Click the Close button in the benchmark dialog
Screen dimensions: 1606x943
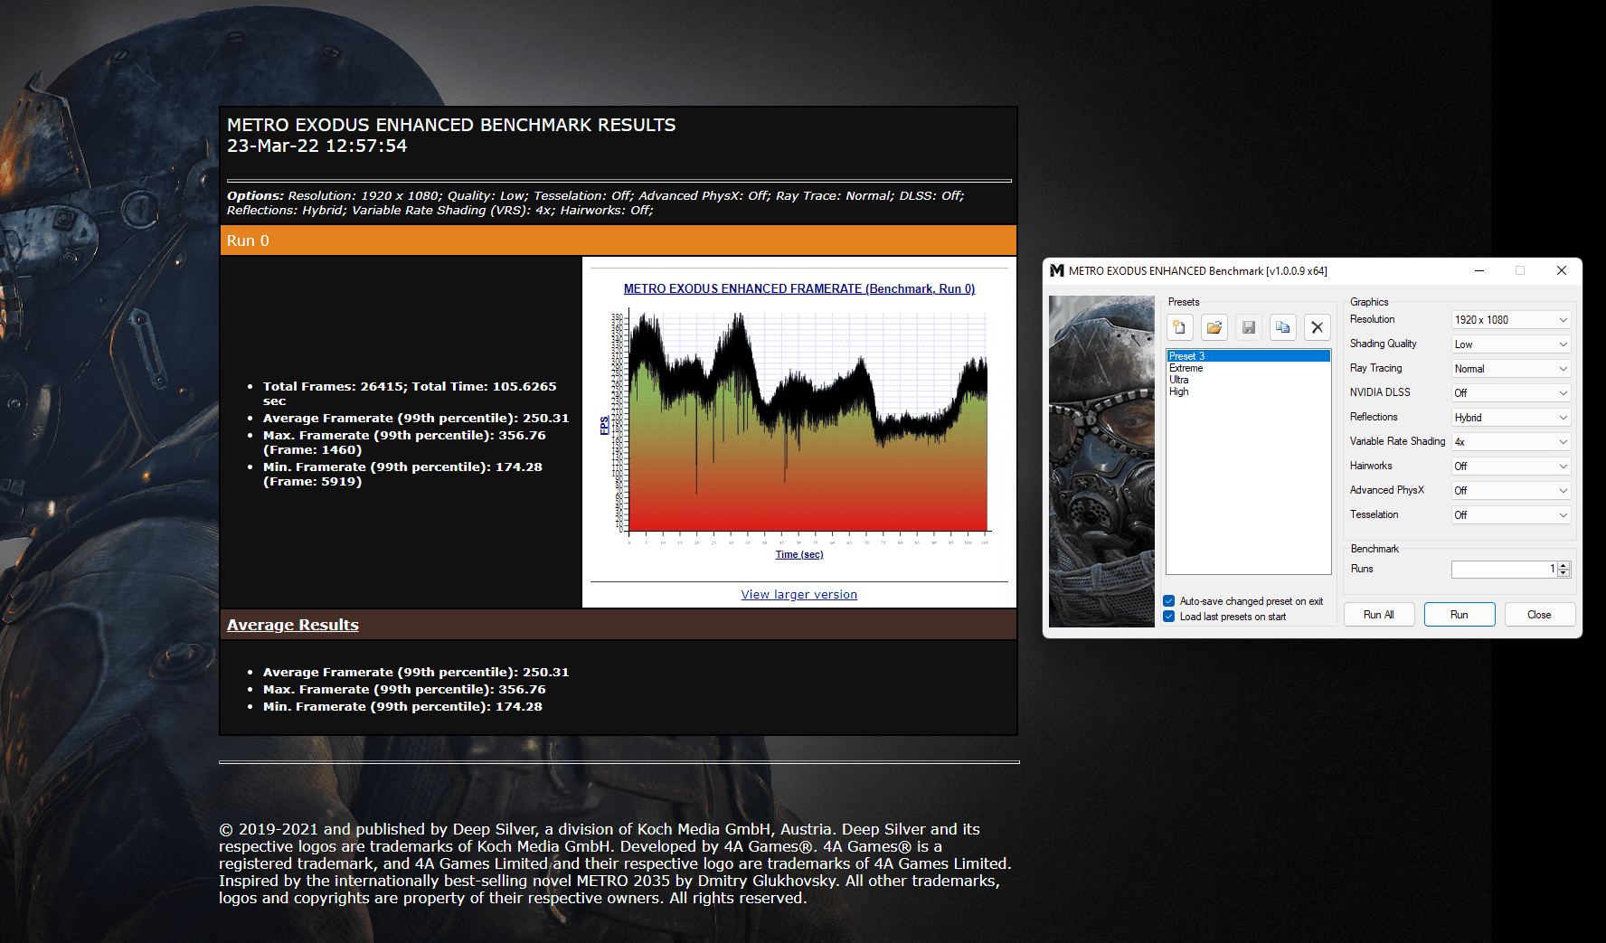pos(1539,615)
